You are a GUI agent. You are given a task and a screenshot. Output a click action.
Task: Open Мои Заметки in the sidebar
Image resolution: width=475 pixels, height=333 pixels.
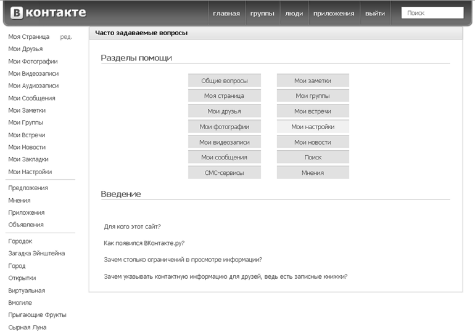27,111
